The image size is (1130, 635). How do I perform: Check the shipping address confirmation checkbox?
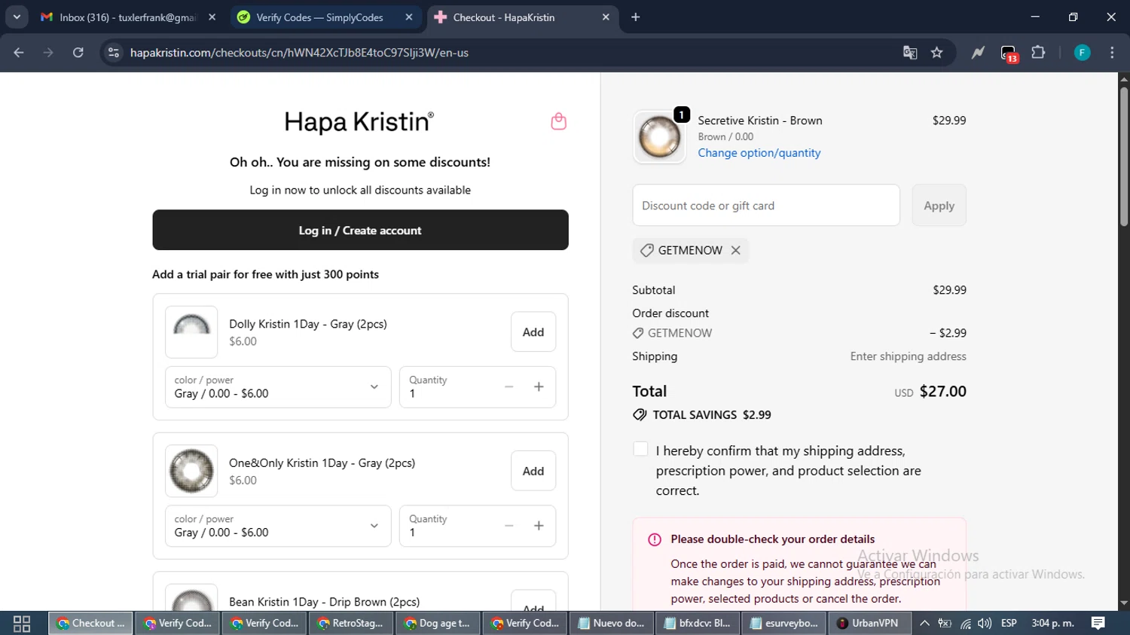pyautogui.click(x=640, y=449)
